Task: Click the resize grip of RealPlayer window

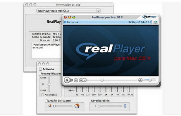Action: [159, 84]
